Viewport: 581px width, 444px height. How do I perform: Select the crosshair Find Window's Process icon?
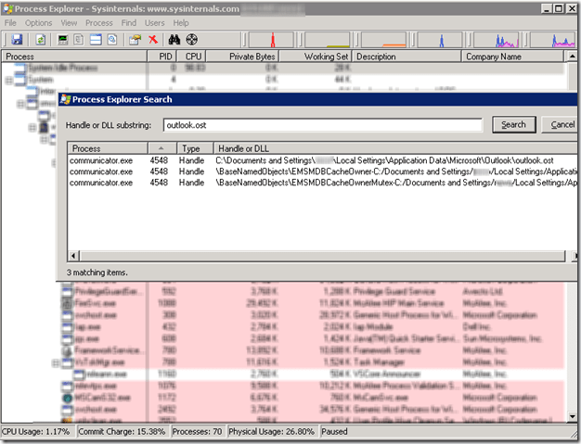(192, 40)
